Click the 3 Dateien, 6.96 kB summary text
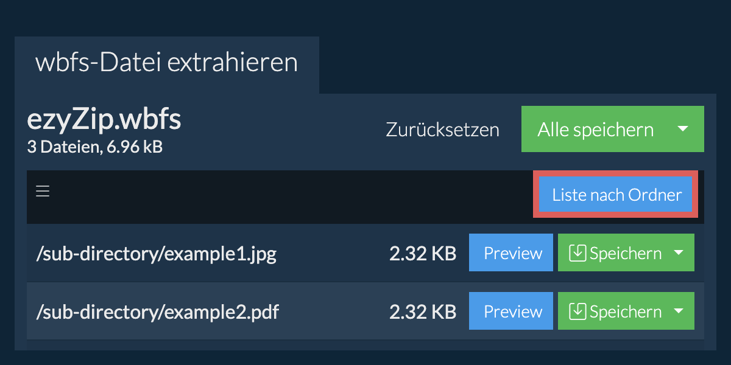 pyautogui.click(x=95, y=147)
